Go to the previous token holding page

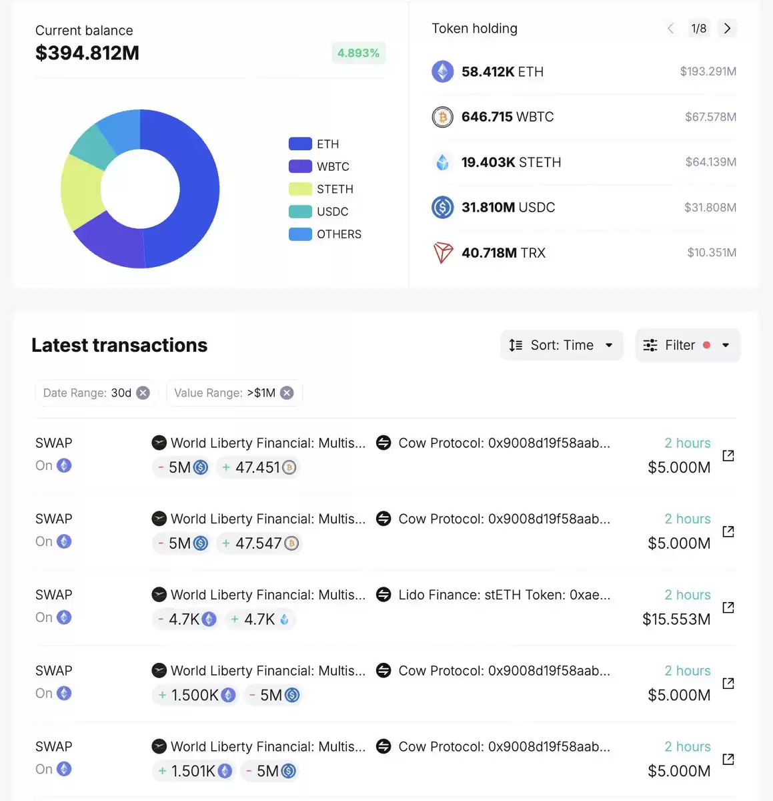tap(671, 28)
